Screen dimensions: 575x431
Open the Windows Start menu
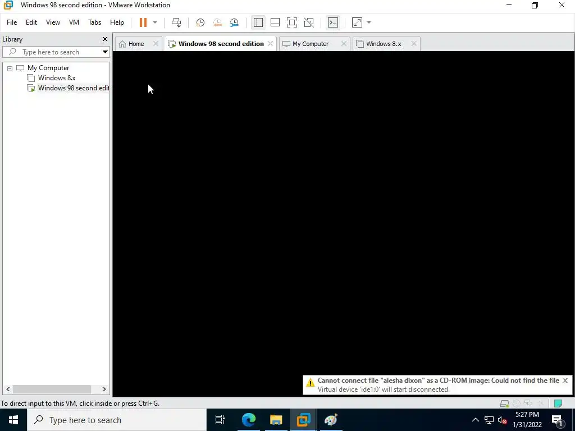(13, 420)
